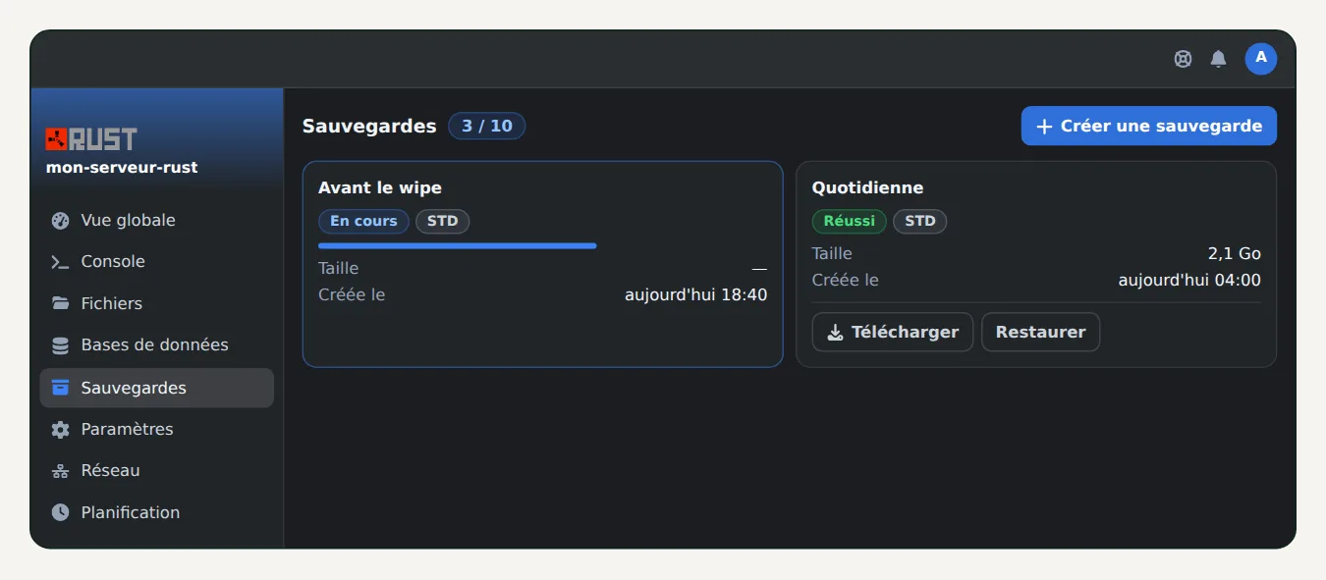
Task: Click the mon-serveur-rust server name
Action: (122, 167)
